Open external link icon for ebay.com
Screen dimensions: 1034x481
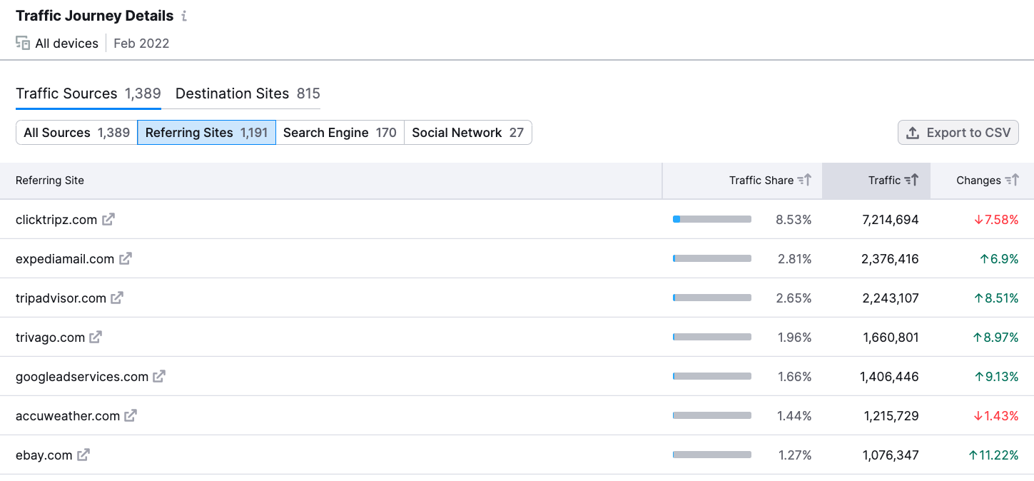[83, 455]
